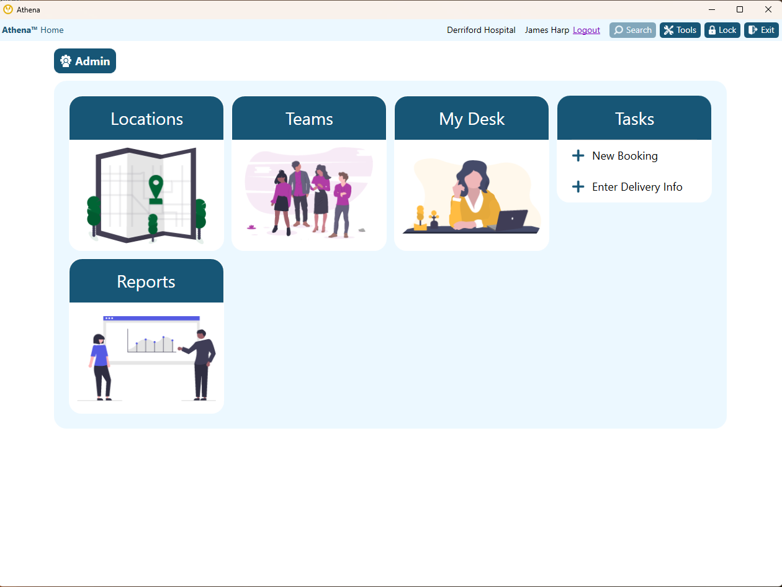782x587 pixels.
Task: Click the Reports chart presentation illustration
Action: [146, 358]
